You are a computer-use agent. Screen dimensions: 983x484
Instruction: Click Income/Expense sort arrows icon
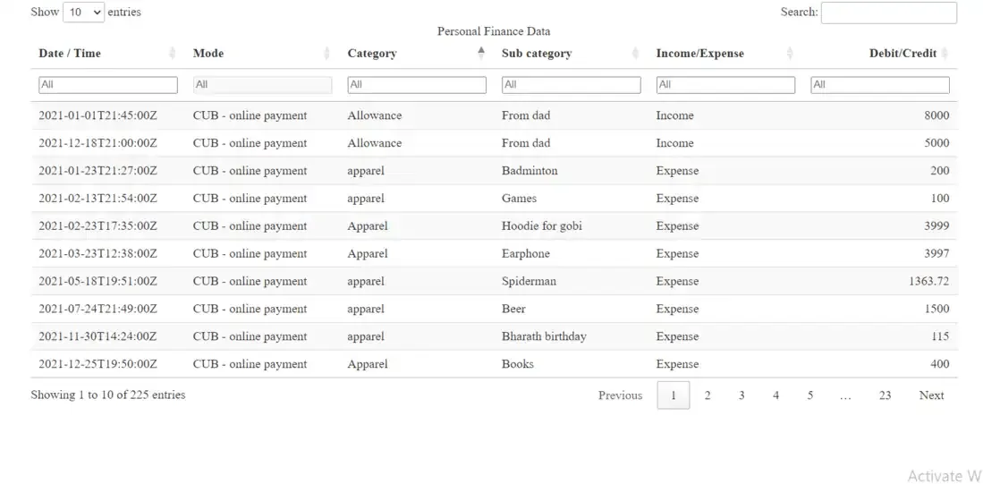point(790,54)
